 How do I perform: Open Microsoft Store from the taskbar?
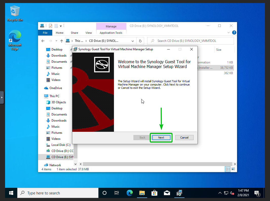pyautogui.click(x=154, y=193)
